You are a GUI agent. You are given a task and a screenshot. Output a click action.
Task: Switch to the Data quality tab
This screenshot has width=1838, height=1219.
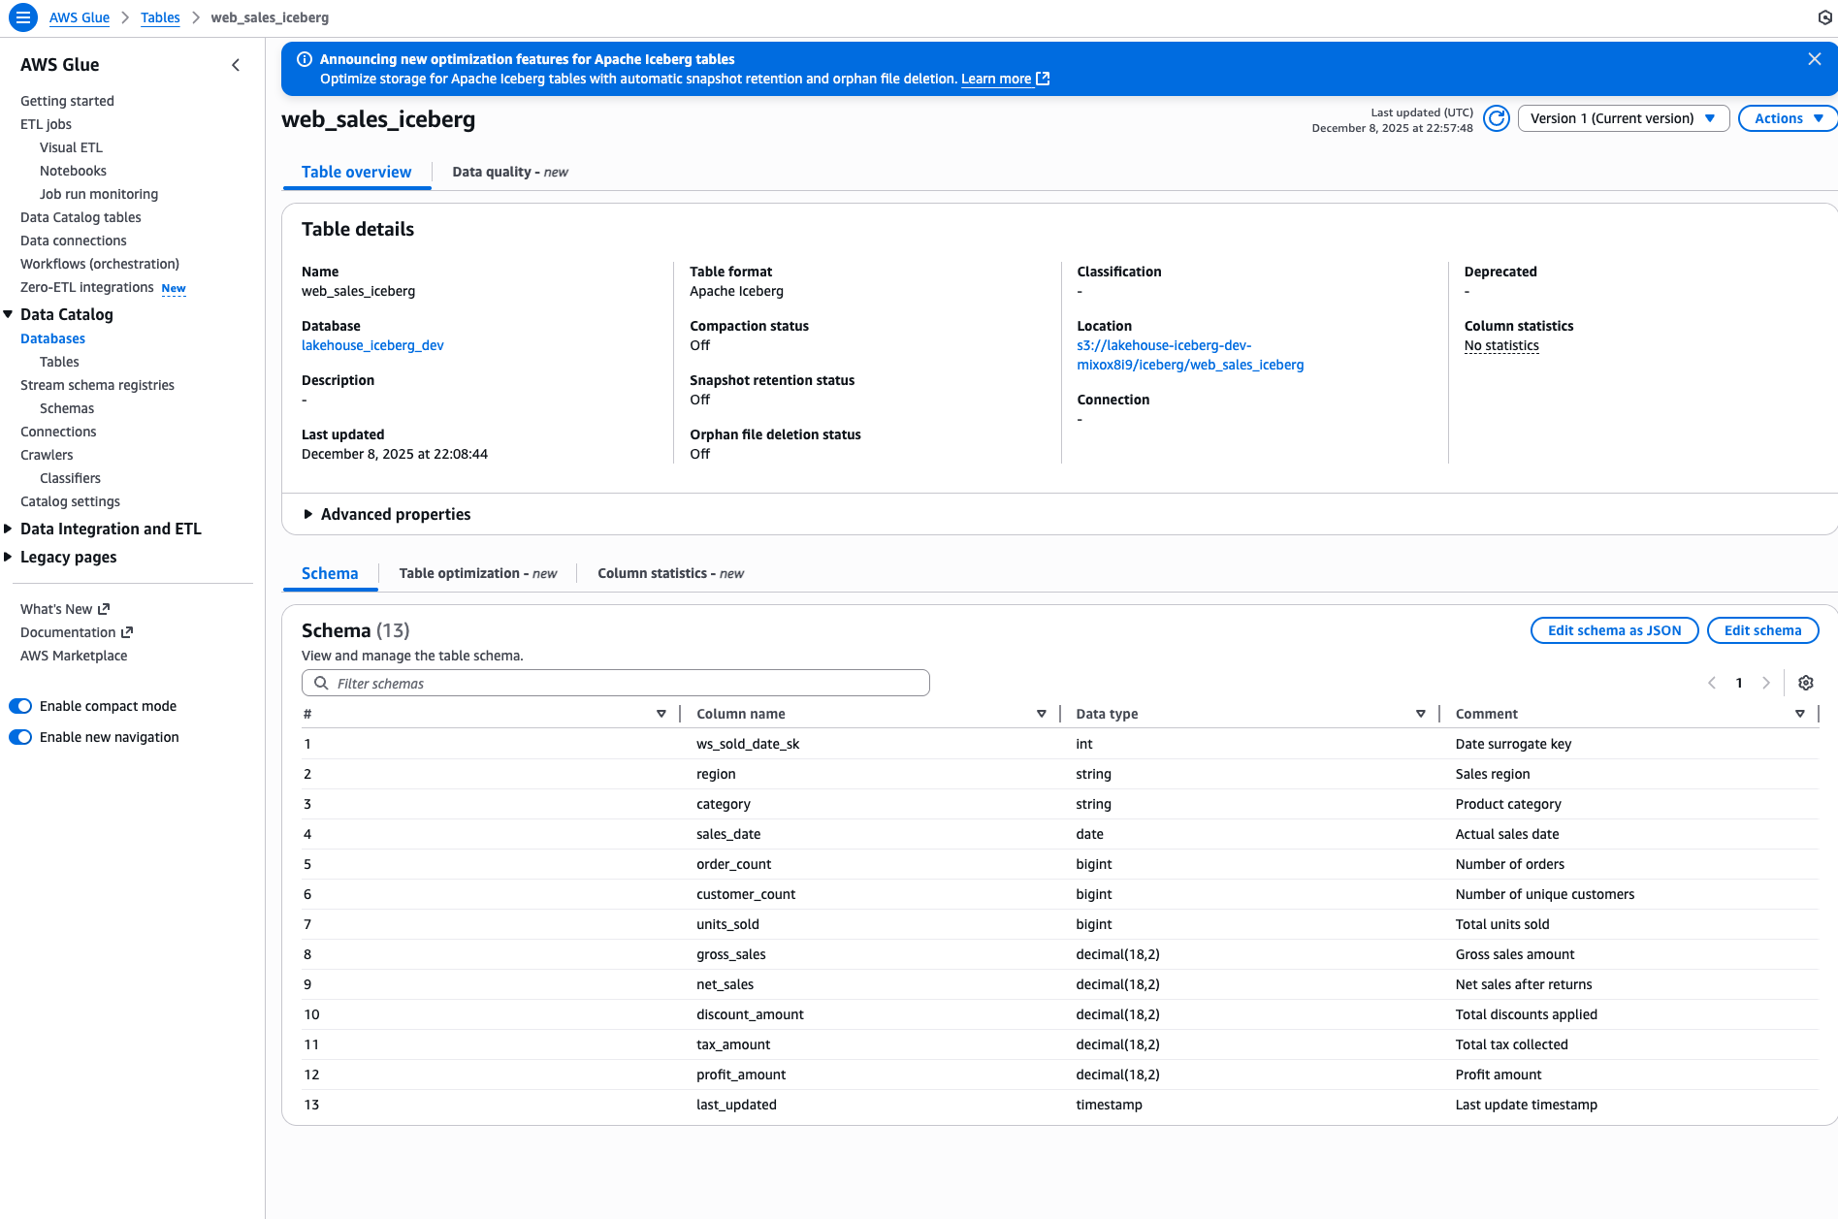pos(510,172)
